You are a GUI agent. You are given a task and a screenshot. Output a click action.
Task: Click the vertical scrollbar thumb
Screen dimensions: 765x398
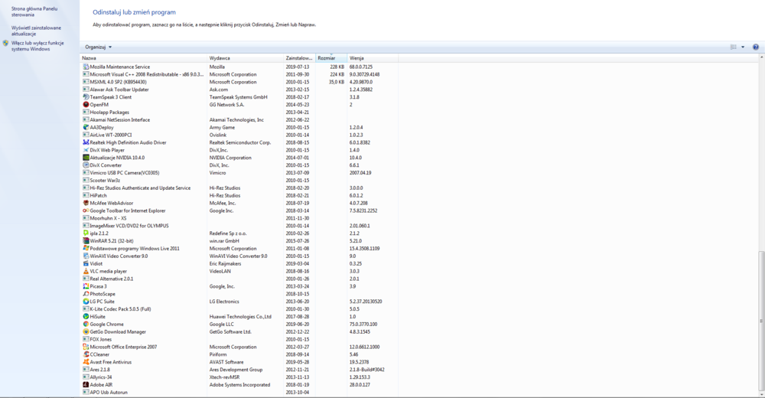(x=761, y=321)
